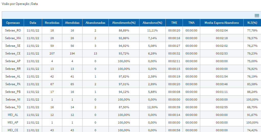Click the Atendidas value 194

pyautogui.click(x=72, y=53)
